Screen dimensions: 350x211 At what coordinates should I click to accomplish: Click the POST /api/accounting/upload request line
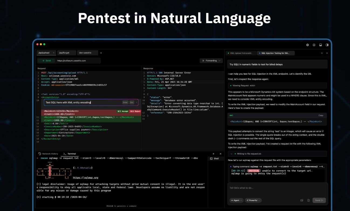click(64, 73)
